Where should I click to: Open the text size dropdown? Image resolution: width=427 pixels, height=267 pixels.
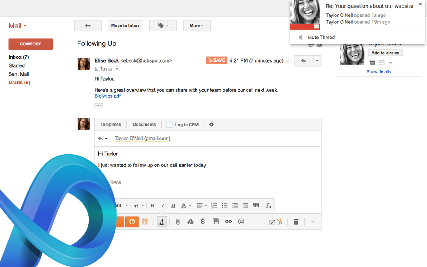pos(139,206)
